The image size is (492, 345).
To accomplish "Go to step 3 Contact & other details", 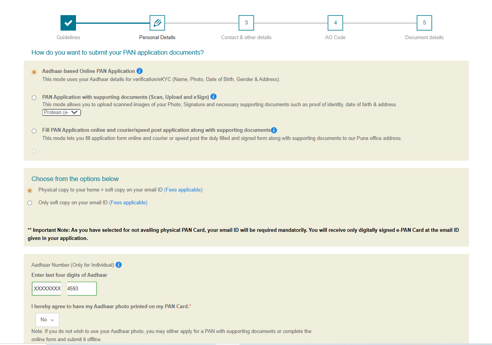I will [246, 23].
